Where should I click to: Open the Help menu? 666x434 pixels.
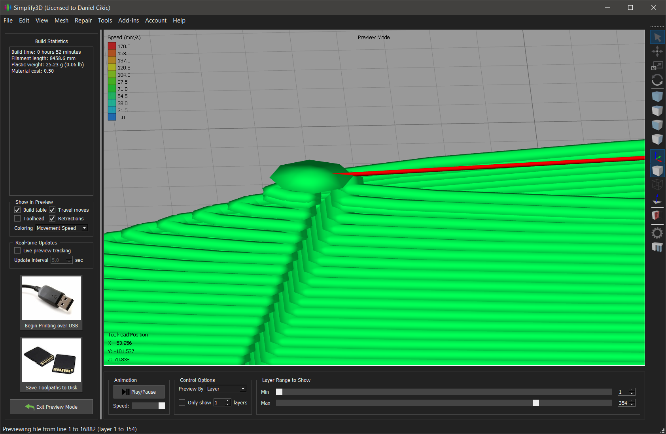click(x=179, y=21)
